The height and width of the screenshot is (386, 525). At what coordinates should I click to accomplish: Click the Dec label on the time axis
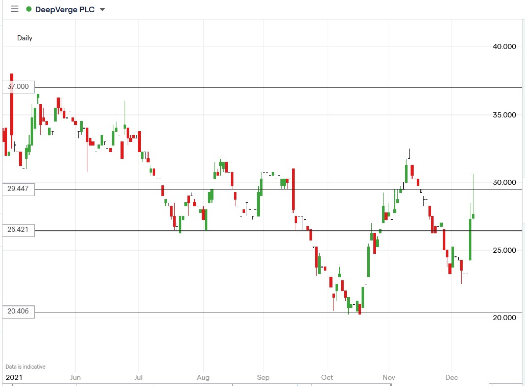point(451,377)
